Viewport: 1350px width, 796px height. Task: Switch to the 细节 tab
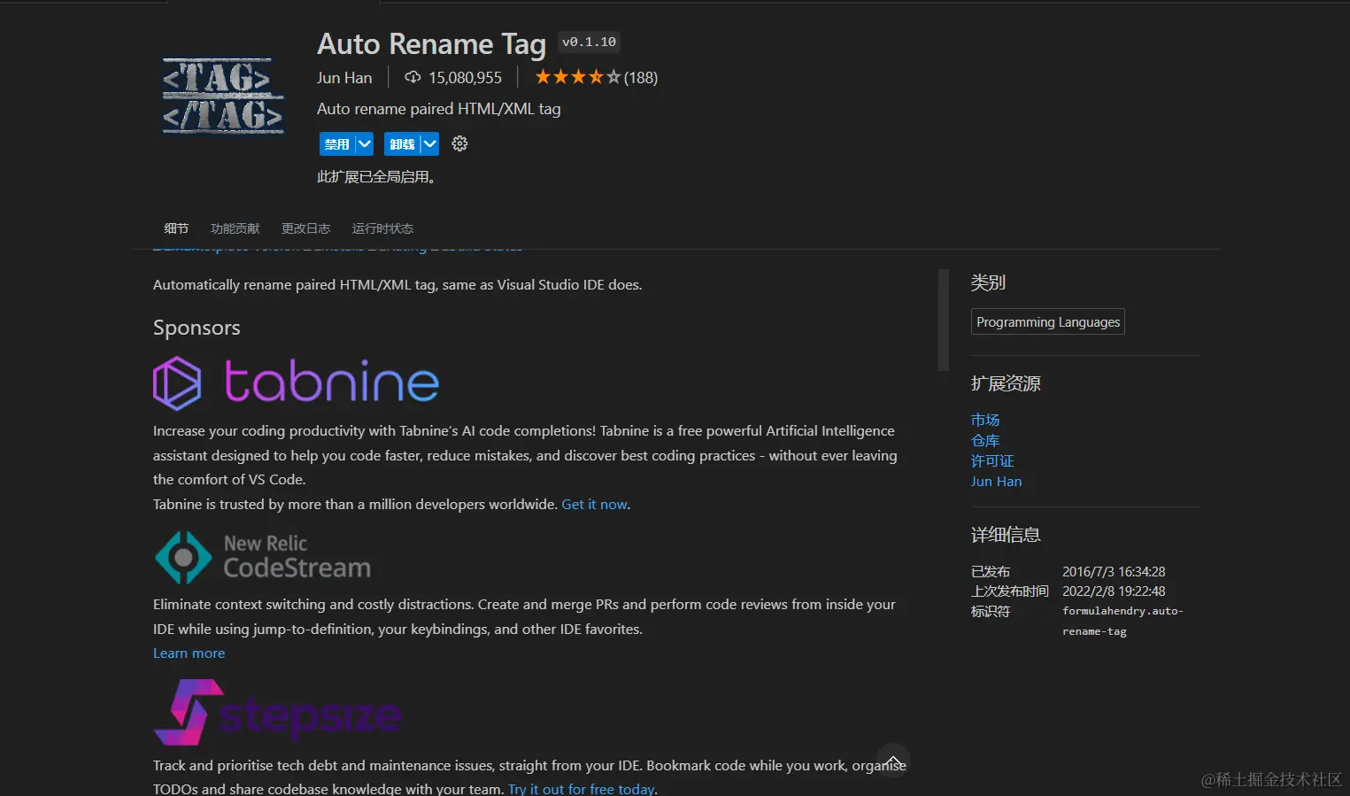coord(176,228)
